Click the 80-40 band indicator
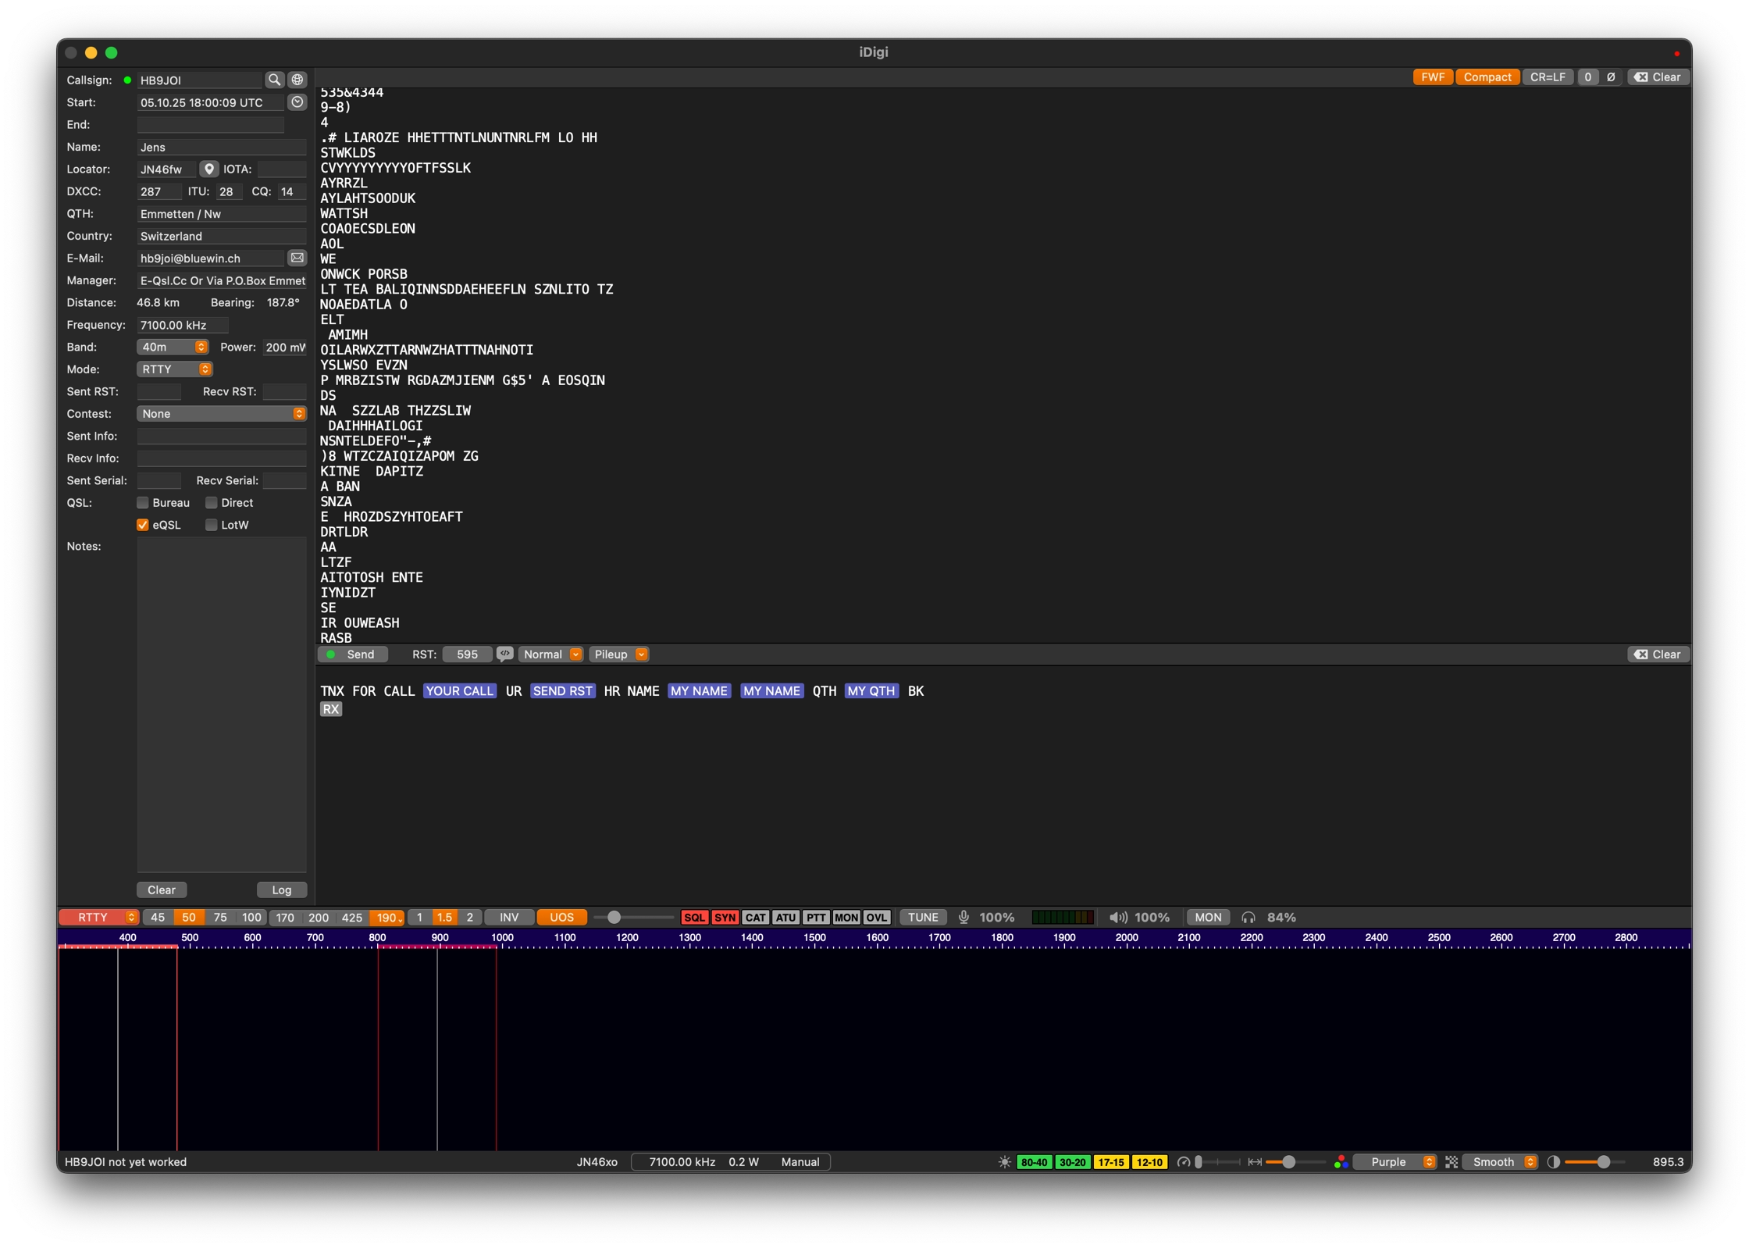Viewport: 1749px width, 1248px height. pyautogui.click(x=1034, y=1162)
